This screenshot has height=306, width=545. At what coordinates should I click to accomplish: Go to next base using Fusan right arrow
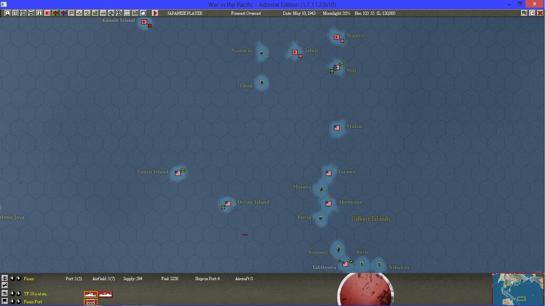[18, 278]
